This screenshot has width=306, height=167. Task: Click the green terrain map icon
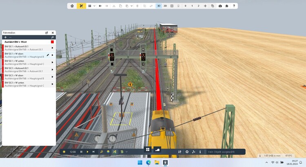click(122, 152)
